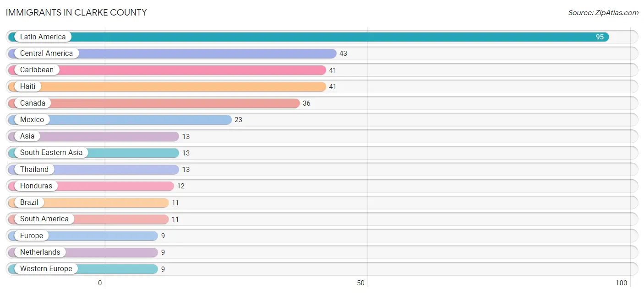Click the Latin America bar label
Screen dimensions: 644x294
tap(43, 37)
